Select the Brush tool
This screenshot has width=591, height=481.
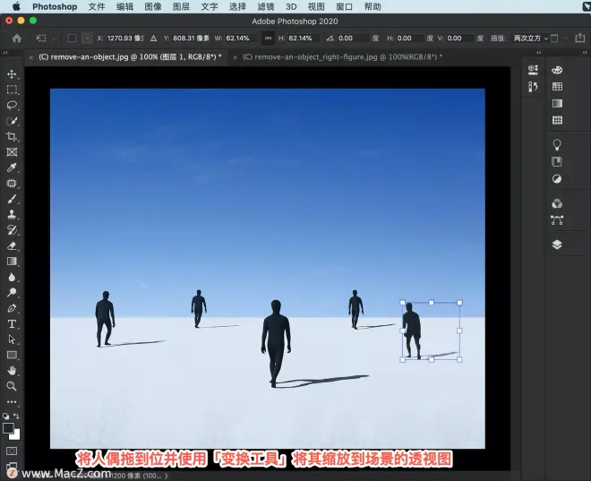point(12,199)
